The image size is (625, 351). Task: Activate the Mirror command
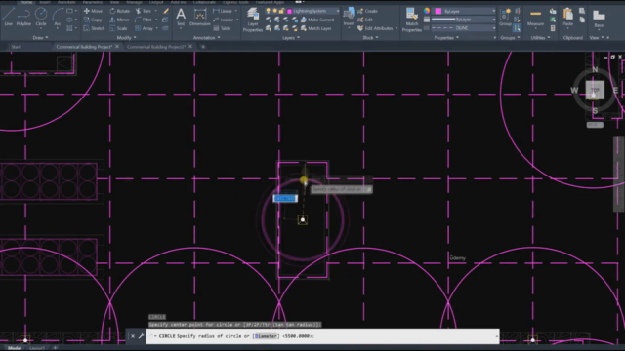119,19
